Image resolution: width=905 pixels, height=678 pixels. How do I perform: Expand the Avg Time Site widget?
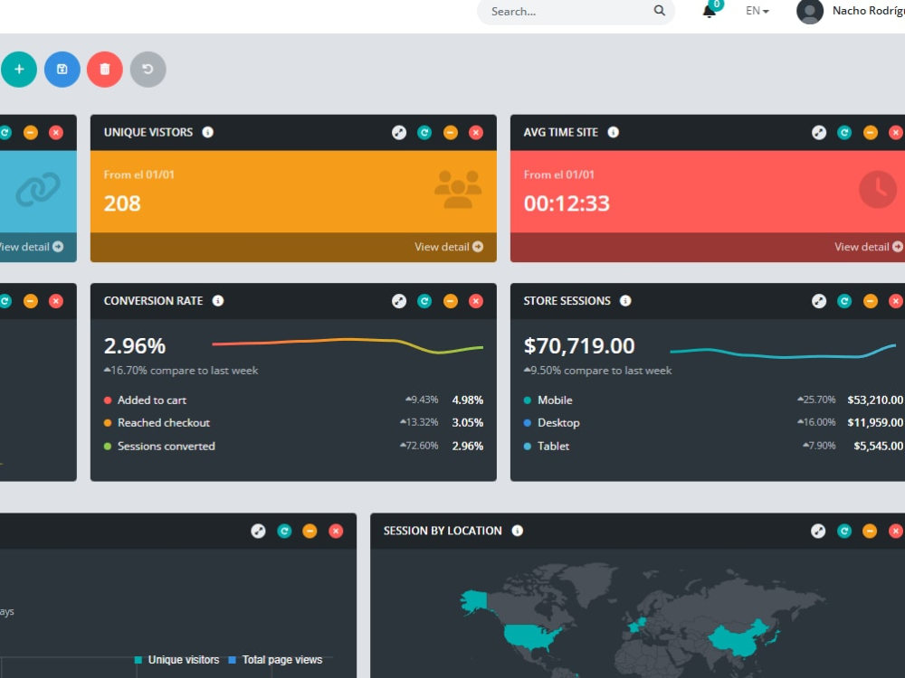pyautogui.click(x=819, y=133)
